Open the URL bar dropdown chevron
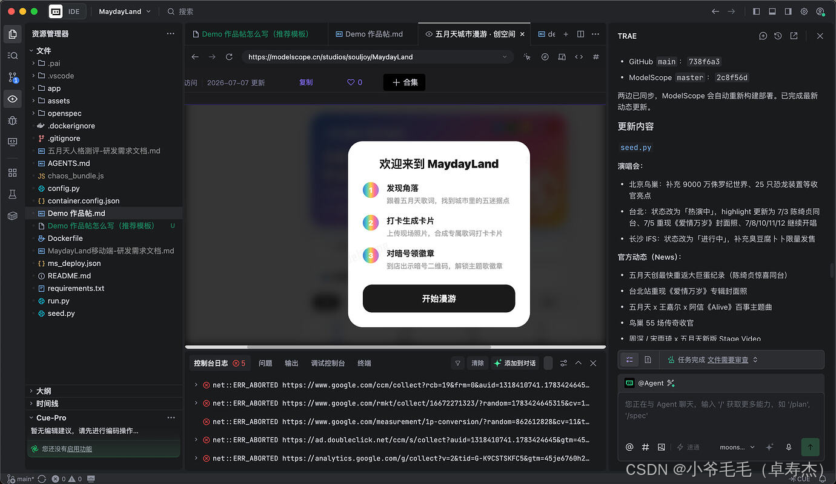The height and width of the screenshot is (484, 836). pos(505,57)
